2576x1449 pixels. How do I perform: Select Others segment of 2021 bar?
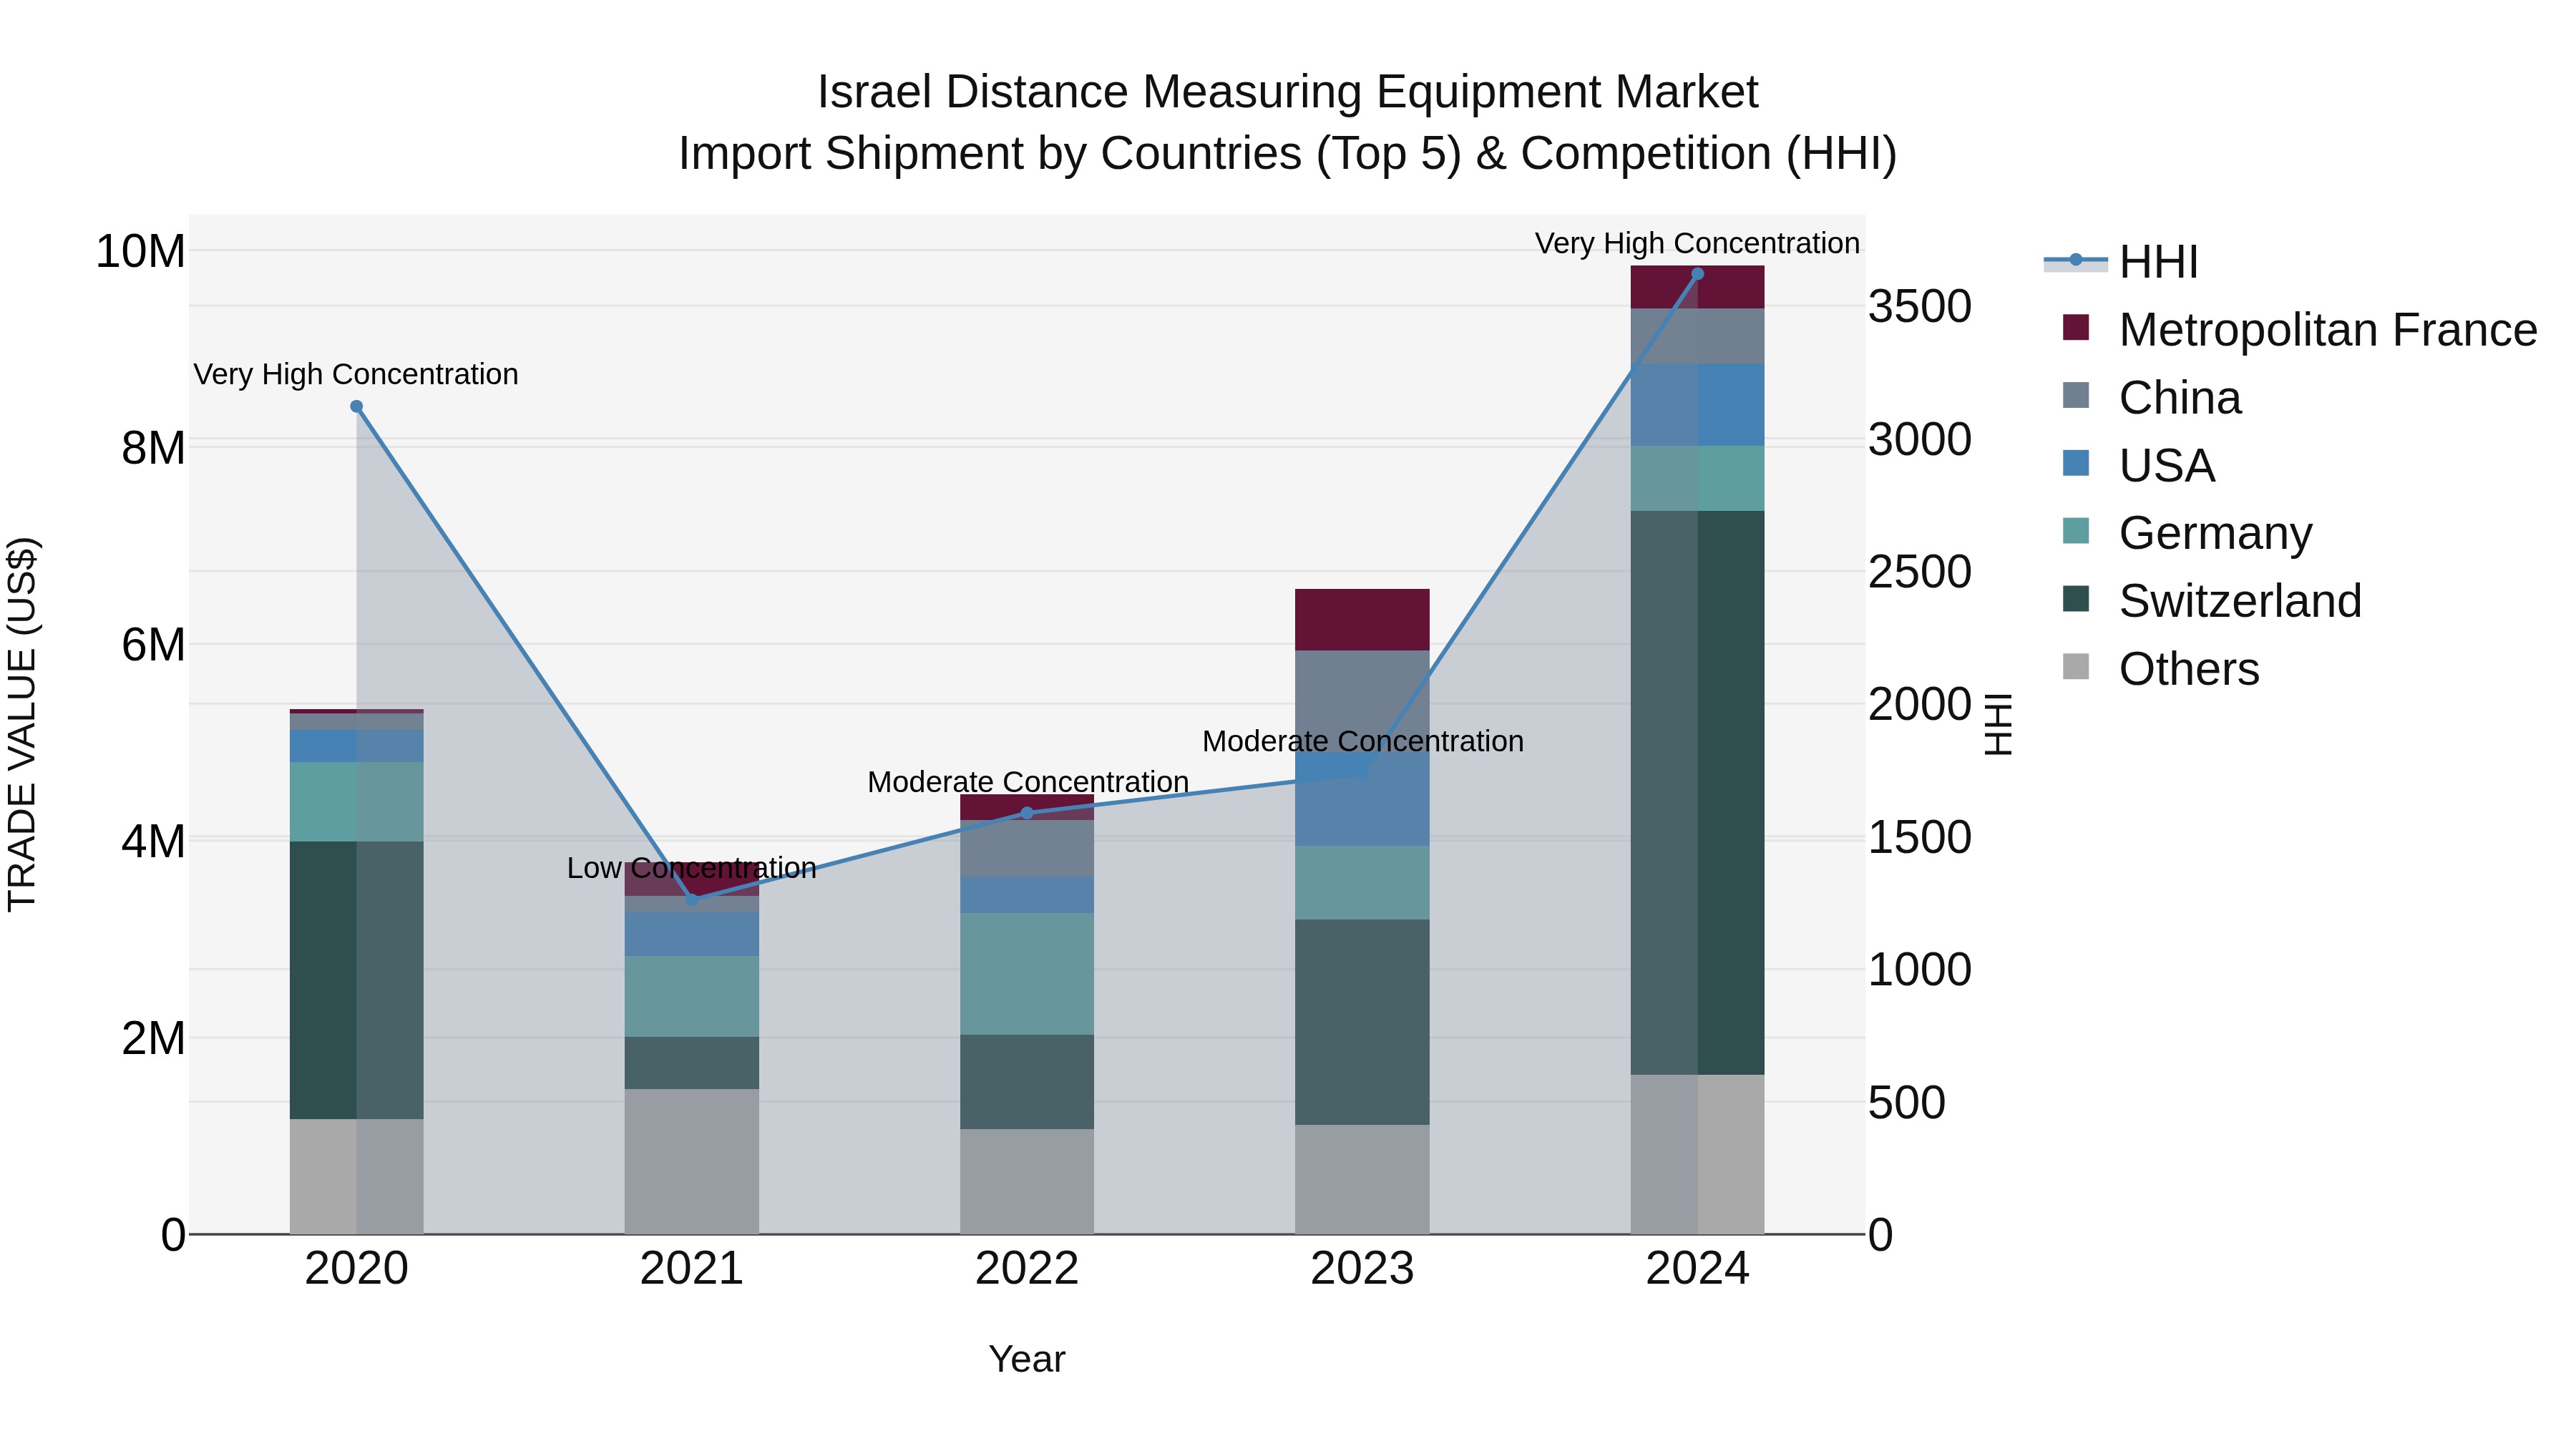point(692,1162)
